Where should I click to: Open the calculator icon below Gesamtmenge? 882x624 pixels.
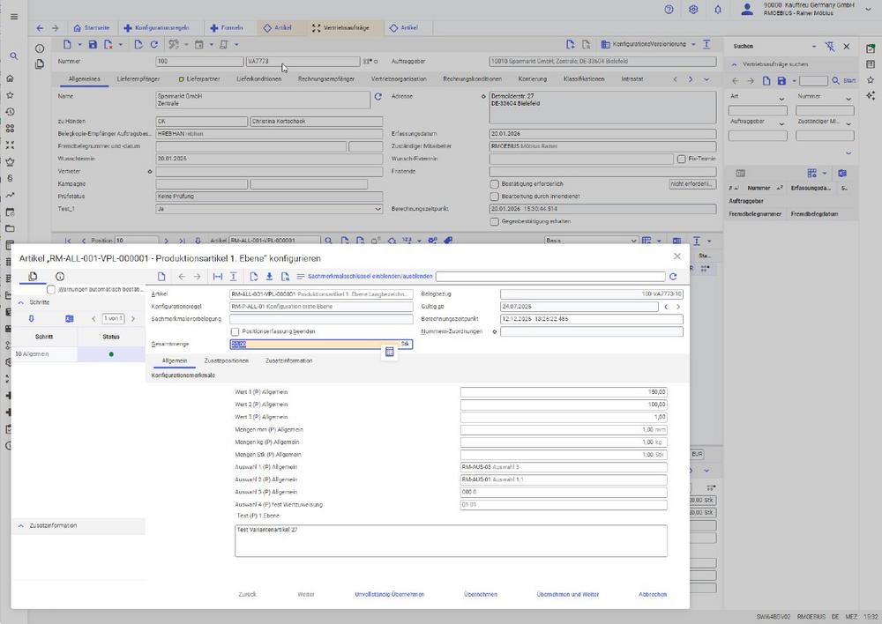(389, 352)
